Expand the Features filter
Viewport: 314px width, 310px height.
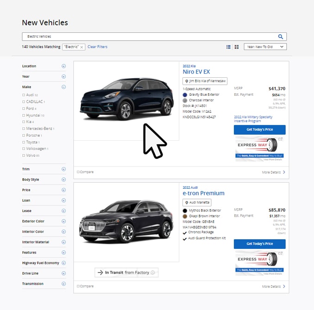(x=64, y=252)
